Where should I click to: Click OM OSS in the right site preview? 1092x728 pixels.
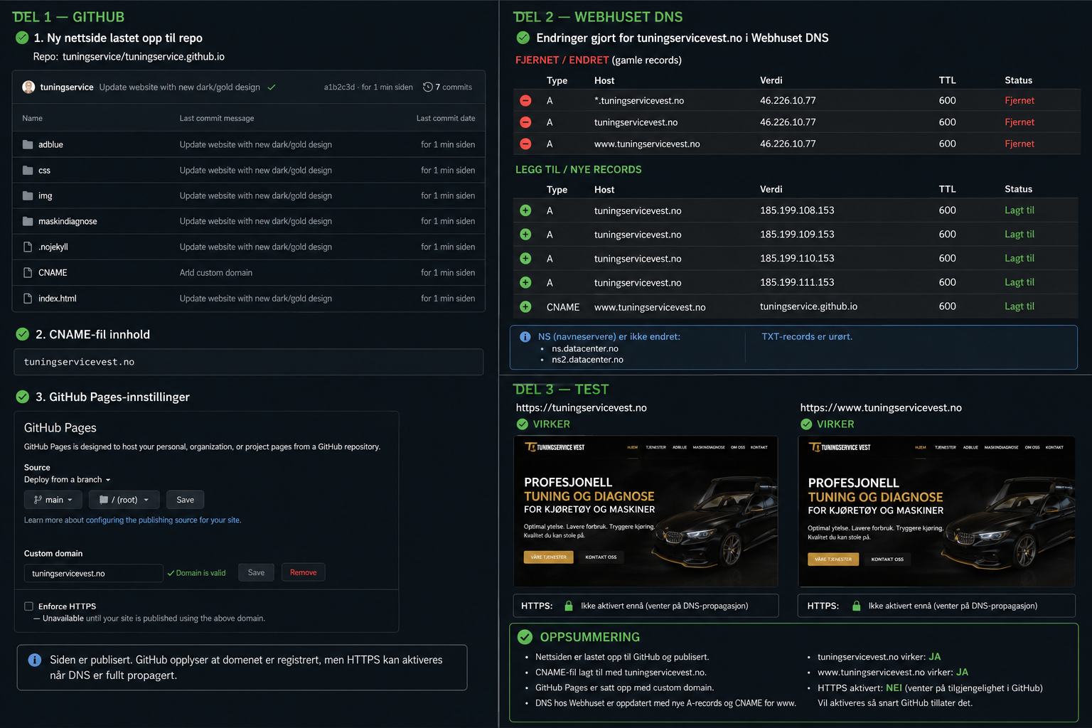[1032, 447]
